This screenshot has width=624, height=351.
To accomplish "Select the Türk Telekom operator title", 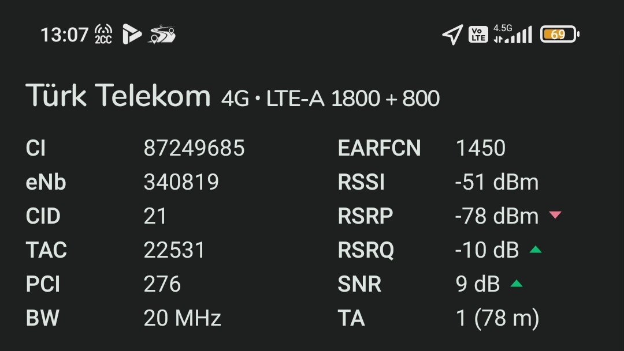I will 118,95.
